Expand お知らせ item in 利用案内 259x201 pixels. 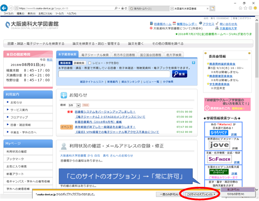16,103
